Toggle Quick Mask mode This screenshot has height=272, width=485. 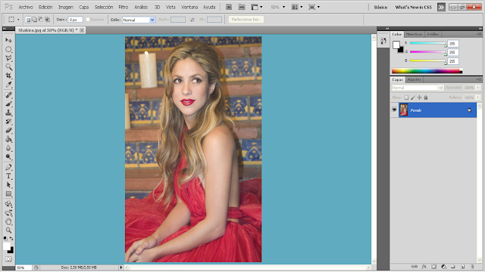(8, 259)
